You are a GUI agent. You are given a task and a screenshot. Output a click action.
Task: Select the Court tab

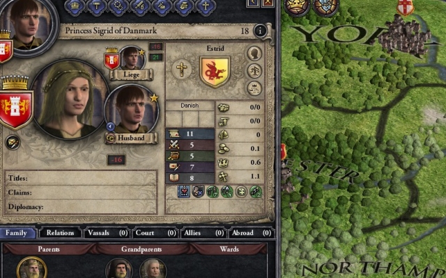point(155,233)
